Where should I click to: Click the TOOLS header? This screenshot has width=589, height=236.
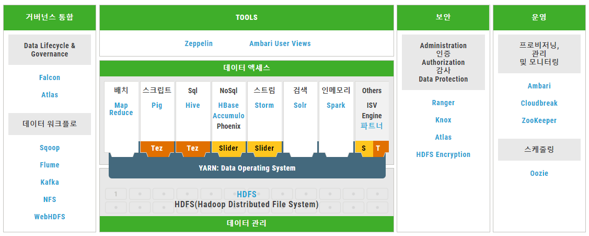click(247, 17)
